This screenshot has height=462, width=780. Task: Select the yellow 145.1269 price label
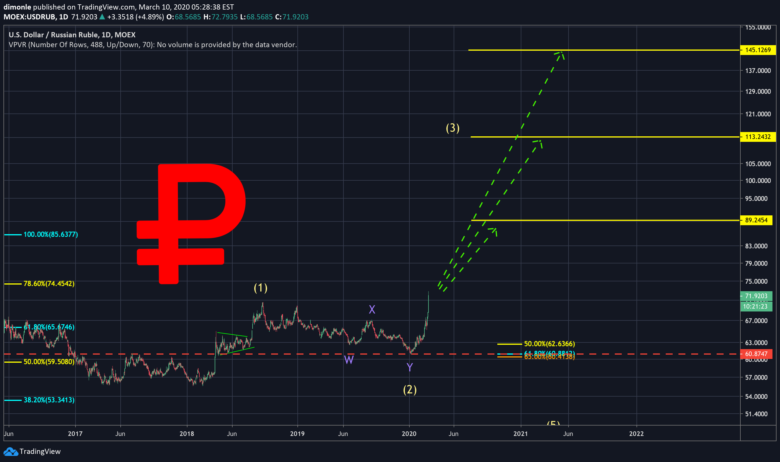pos(758,50)
